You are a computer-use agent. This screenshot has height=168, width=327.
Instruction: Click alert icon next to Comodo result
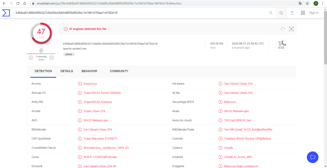coord(220,139)
